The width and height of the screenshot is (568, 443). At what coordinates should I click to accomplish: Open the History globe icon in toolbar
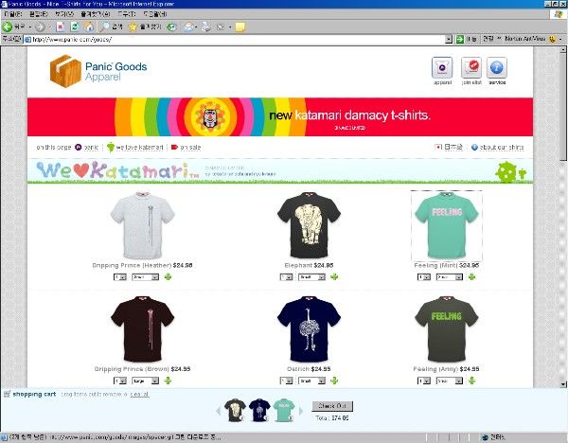[171, 27]
